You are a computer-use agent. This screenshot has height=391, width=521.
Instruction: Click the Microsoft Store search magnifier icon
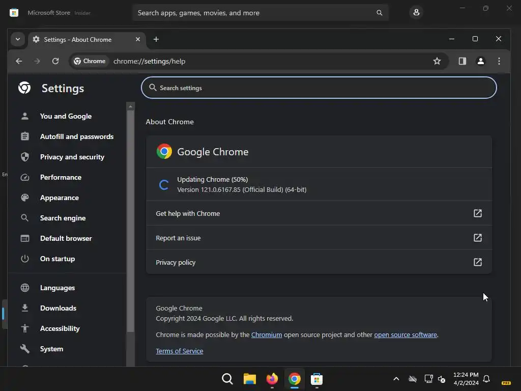(x=379, y=13)
